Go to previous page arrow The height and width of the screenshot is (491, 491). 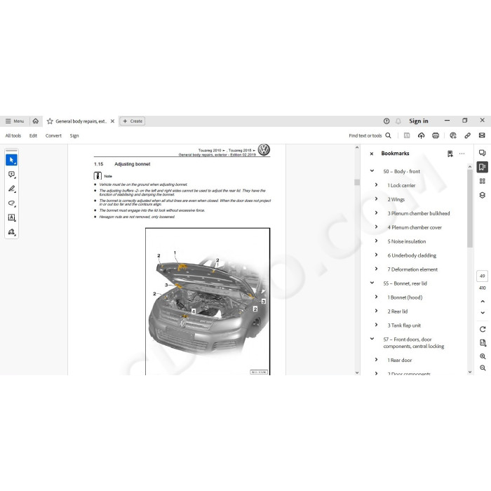pos(483,302)
